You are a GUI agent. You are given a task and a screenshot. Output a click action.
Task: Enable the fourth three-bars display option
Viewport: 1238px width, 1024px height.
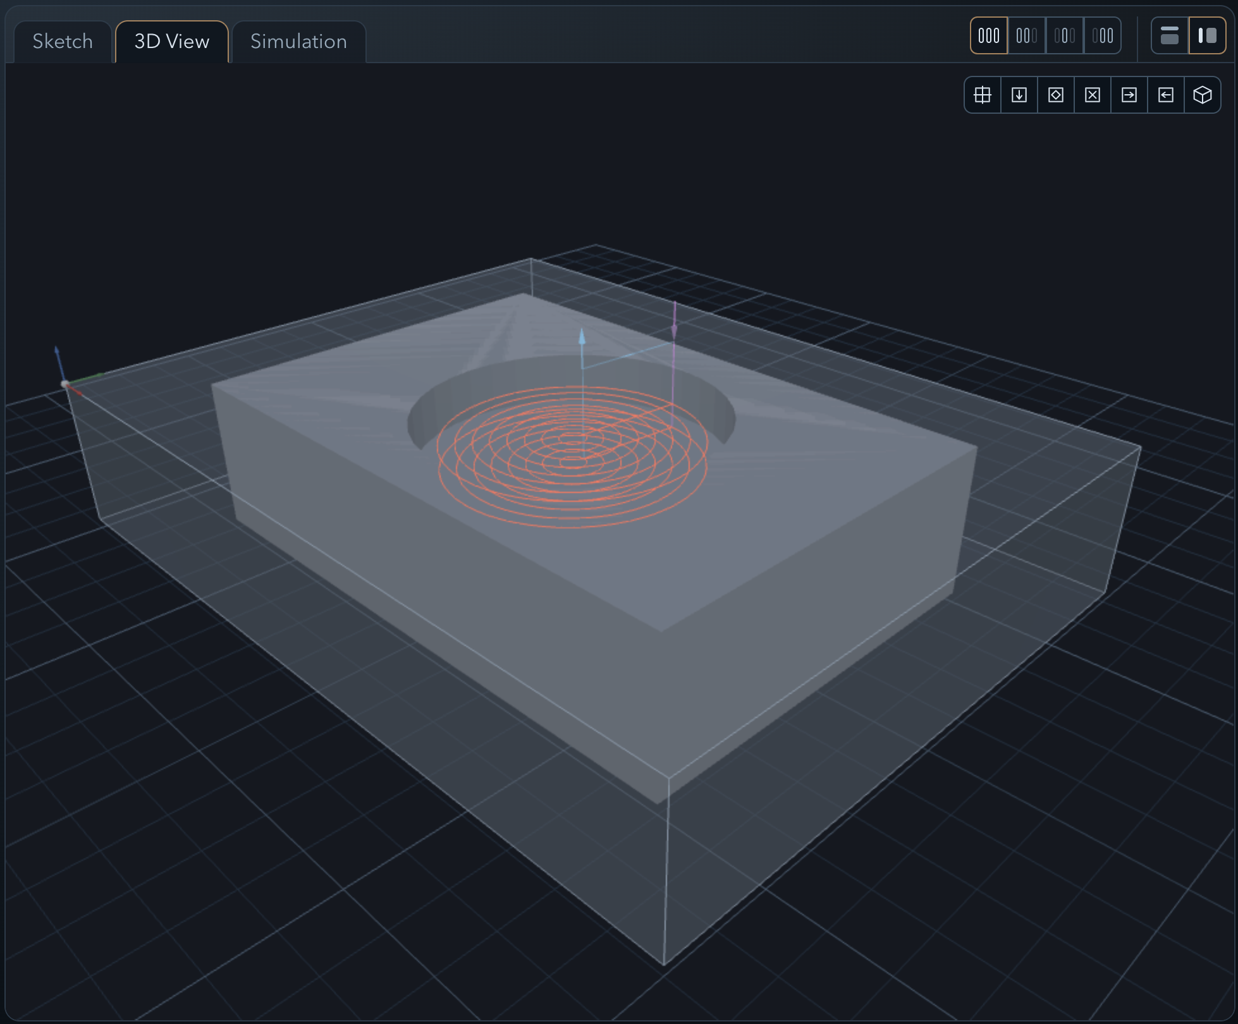(1103, 35)
